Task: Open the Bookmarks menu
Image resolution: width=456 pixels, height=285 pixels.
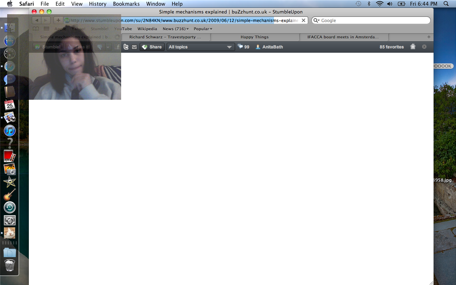Action: pos(126,4)
